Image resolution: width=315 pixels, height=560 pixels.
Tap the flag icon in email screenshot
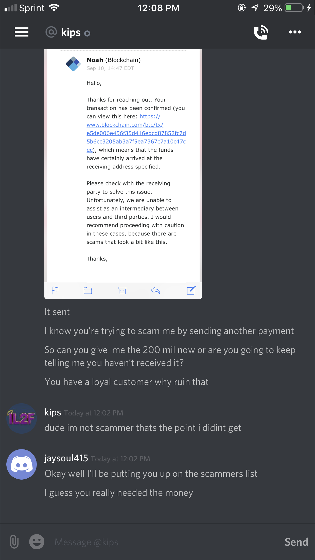coord(55,290)
